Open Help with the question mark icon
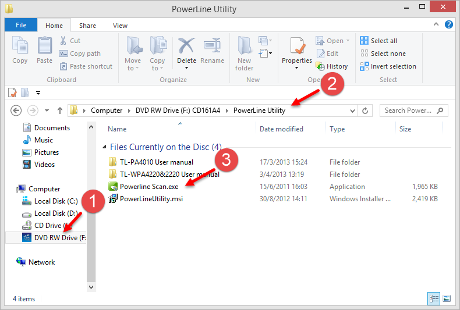The height and width of the screenshot is (310, 460). click(x=449, y=24)
